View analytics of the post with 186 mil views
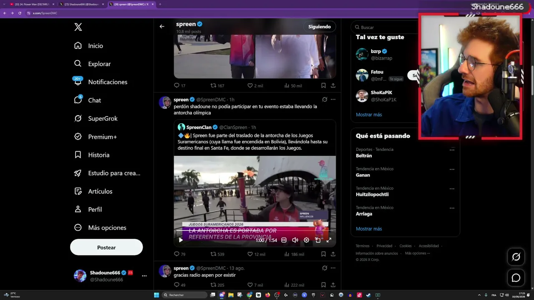The height and width of the screenshot is (300, 534). [x=294, y=254]
